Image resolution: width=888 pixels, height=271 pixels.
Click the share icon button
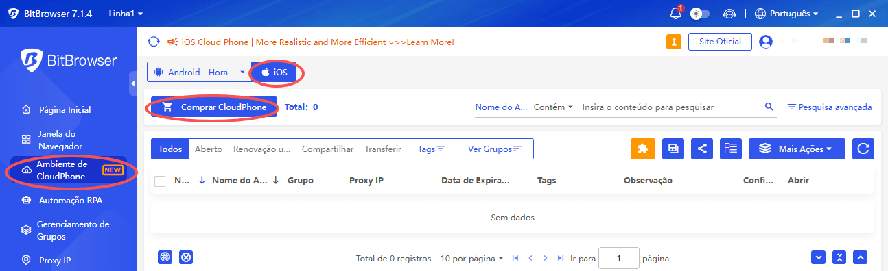point(702,149)
